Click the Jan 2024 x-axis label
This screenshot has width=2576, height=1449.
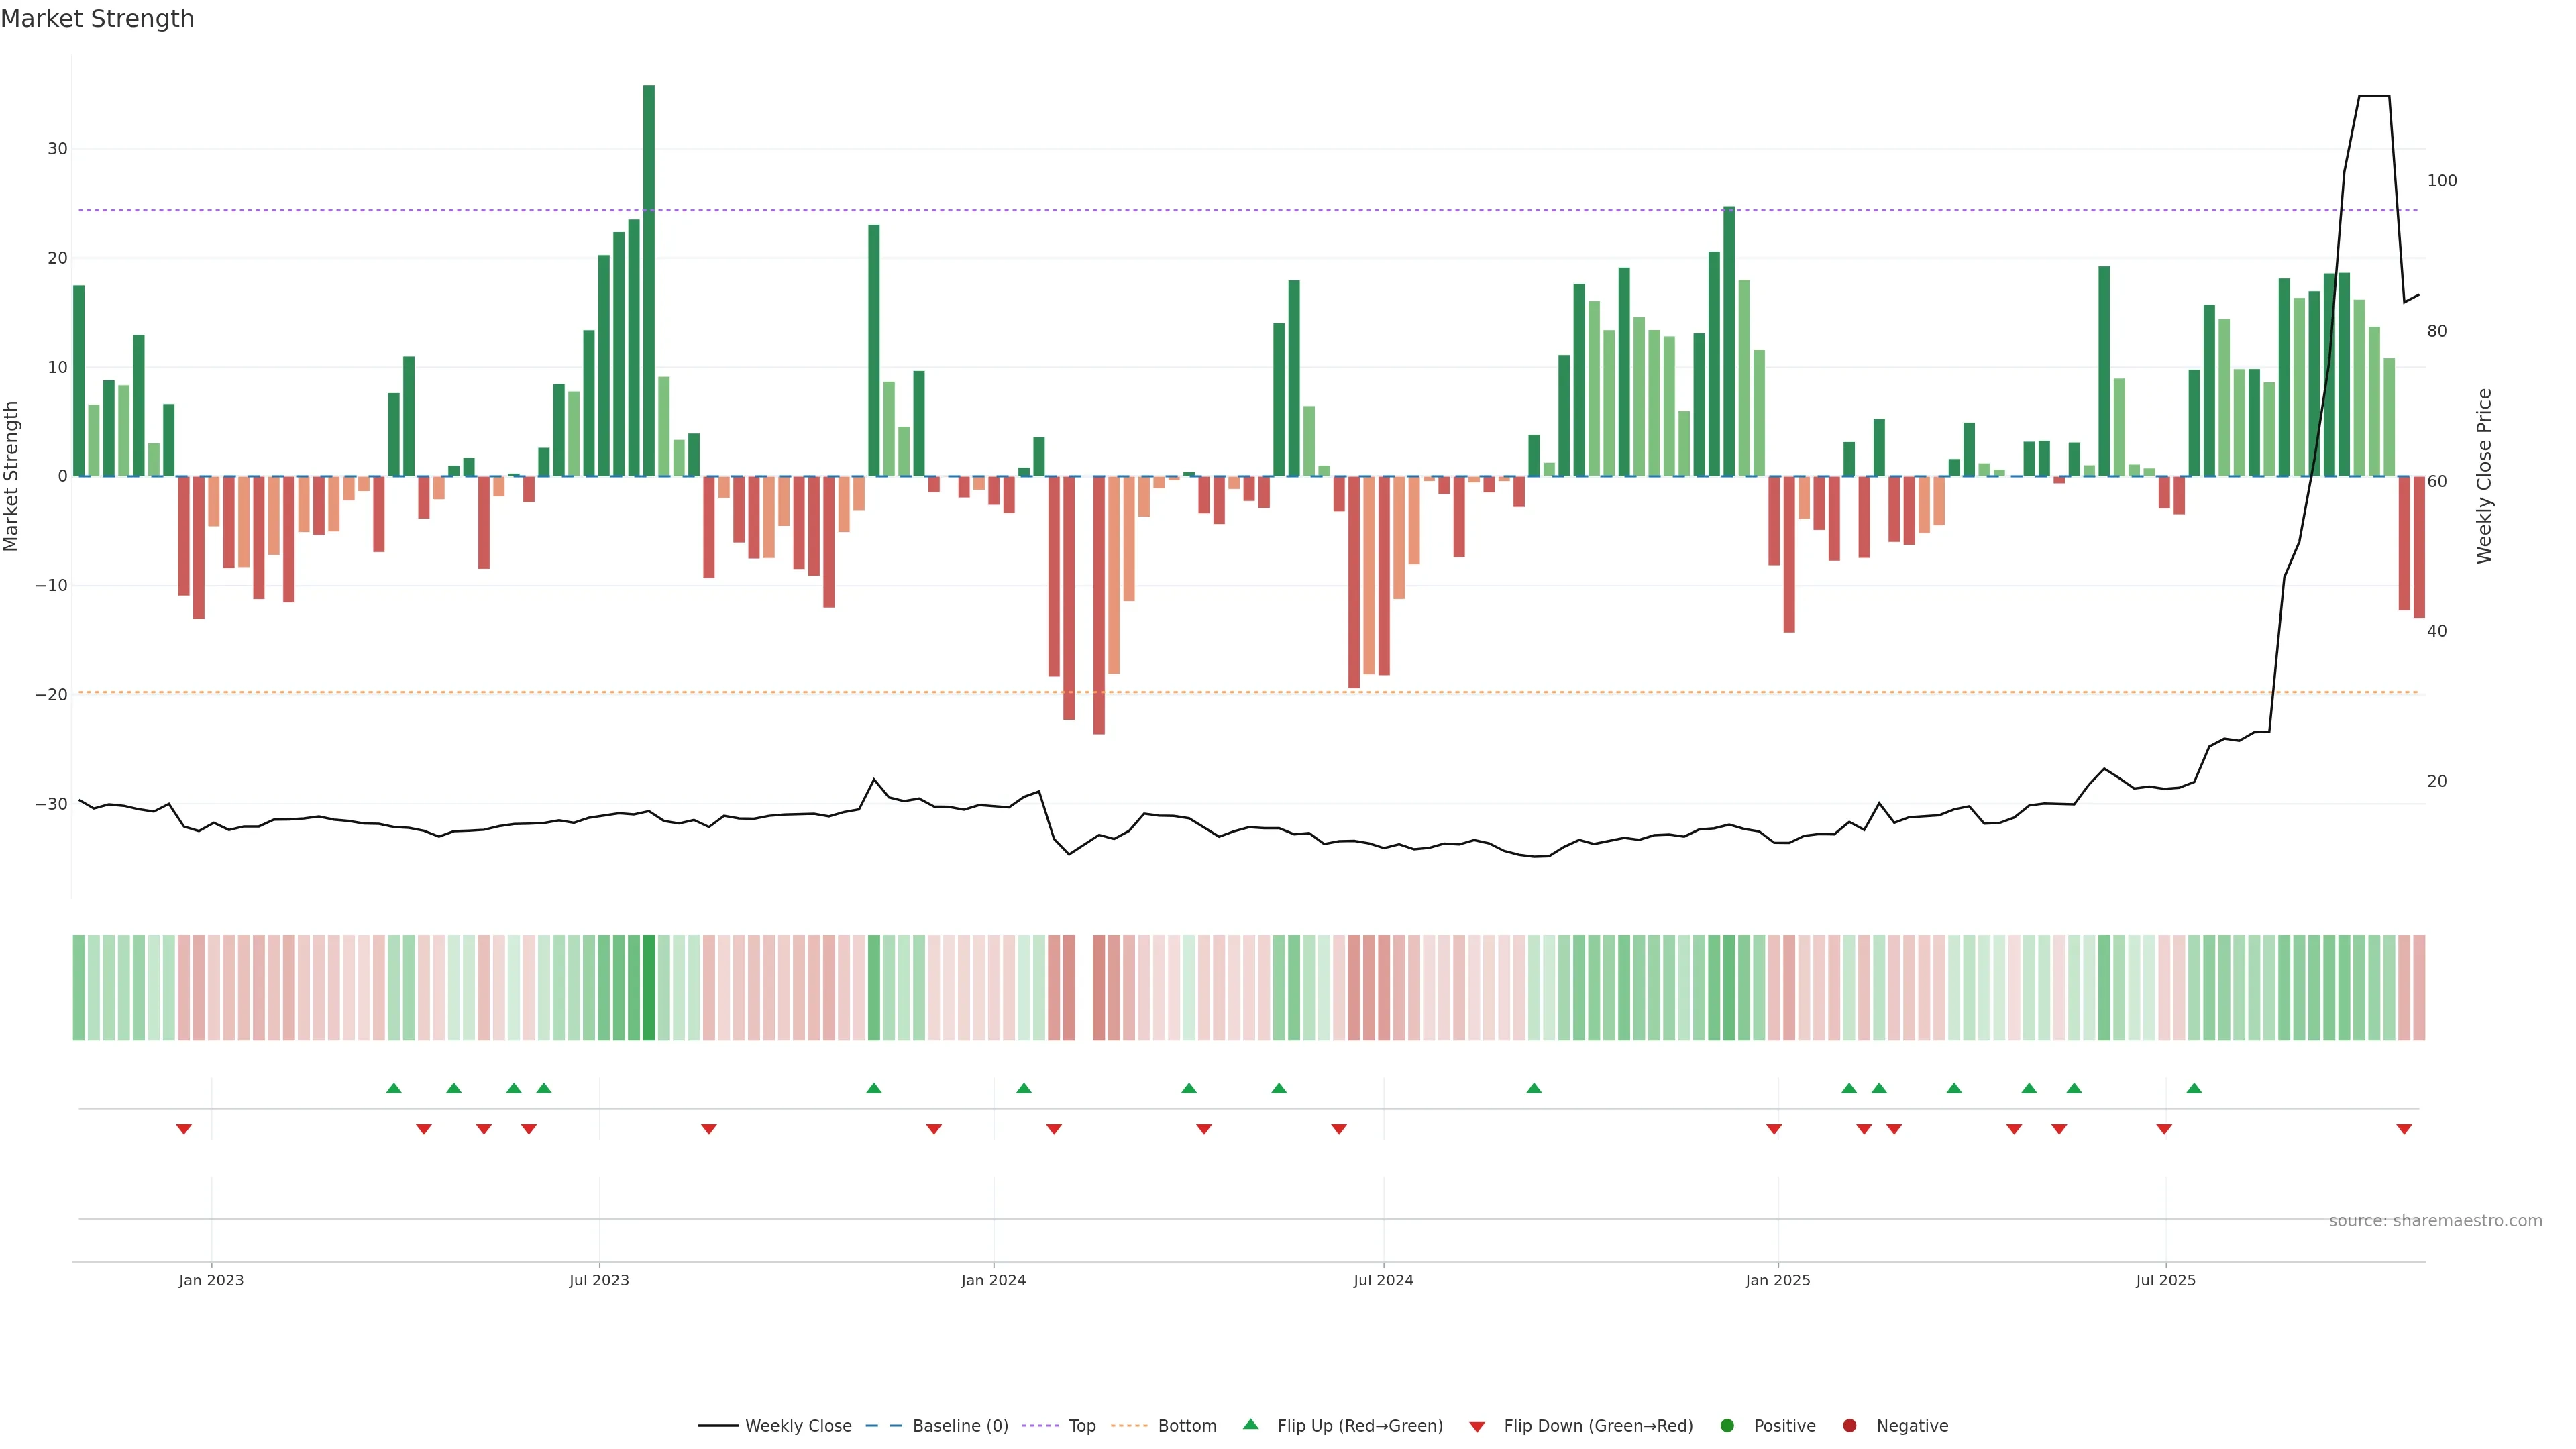coord(993,1280)
